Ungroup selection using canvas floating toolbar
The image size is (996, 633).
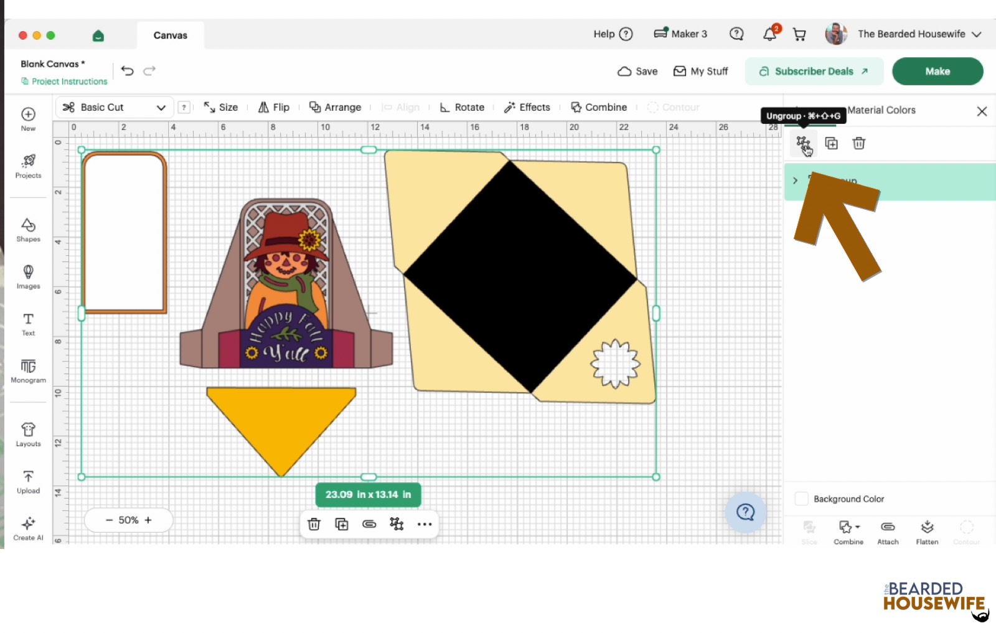coord(397,524)
